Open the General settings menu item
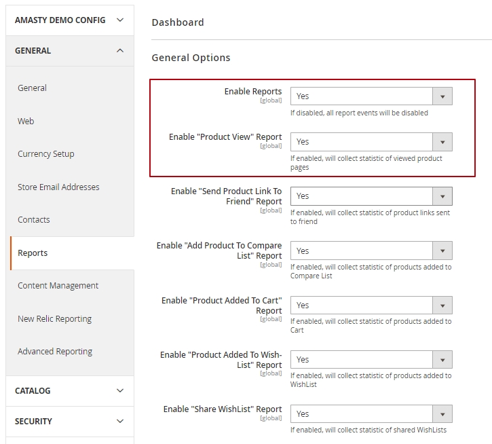 click(x=33, y=88)
